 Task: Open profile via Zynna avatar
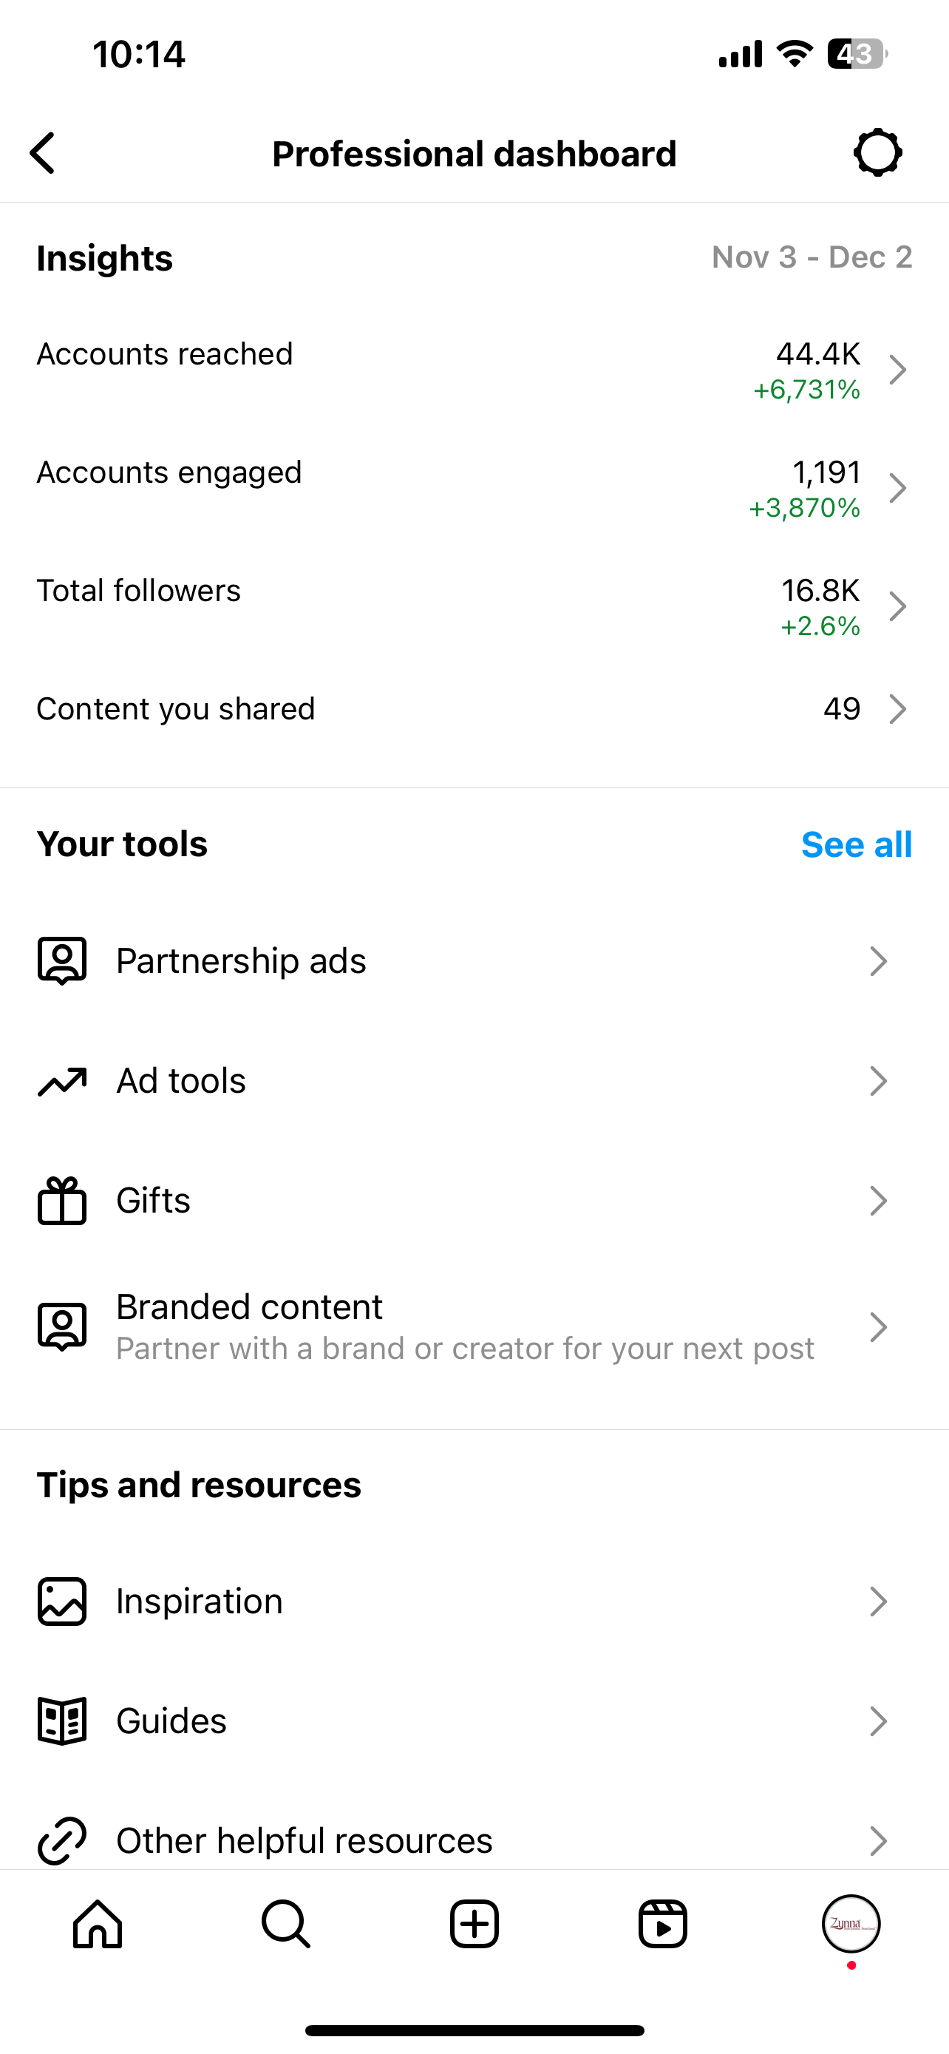click(850, 1923)
